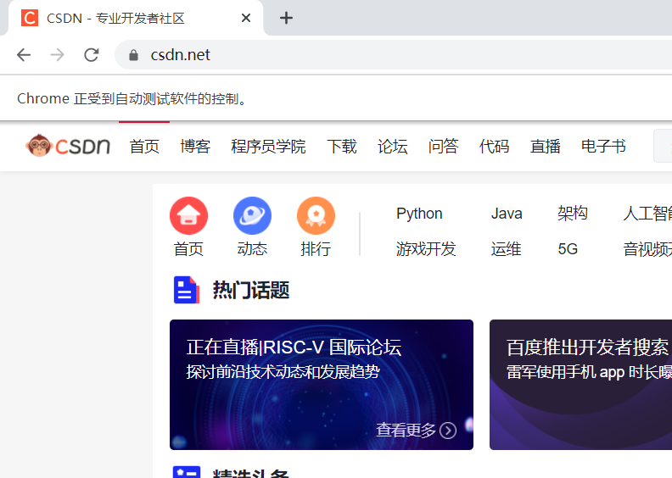The height and width of the screenshot is (478, 672).
Task: Click the red 首页 home icon
Action: tap(188, 215)
